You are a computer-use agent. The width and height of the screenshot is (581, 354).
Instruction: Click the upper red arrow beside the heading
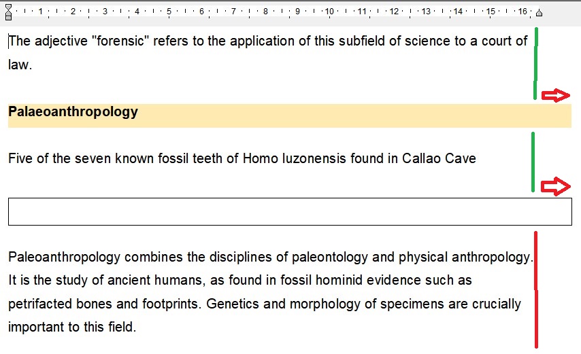click(x=556, y=95)
